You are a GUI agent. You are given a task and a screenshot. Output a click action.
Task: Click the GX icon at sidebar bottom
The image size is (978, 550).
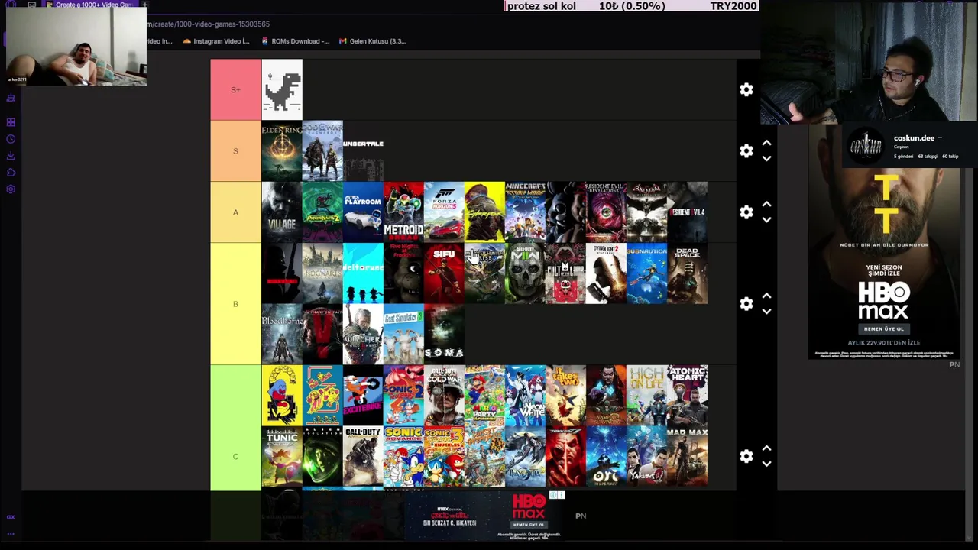tap(11, 517)
